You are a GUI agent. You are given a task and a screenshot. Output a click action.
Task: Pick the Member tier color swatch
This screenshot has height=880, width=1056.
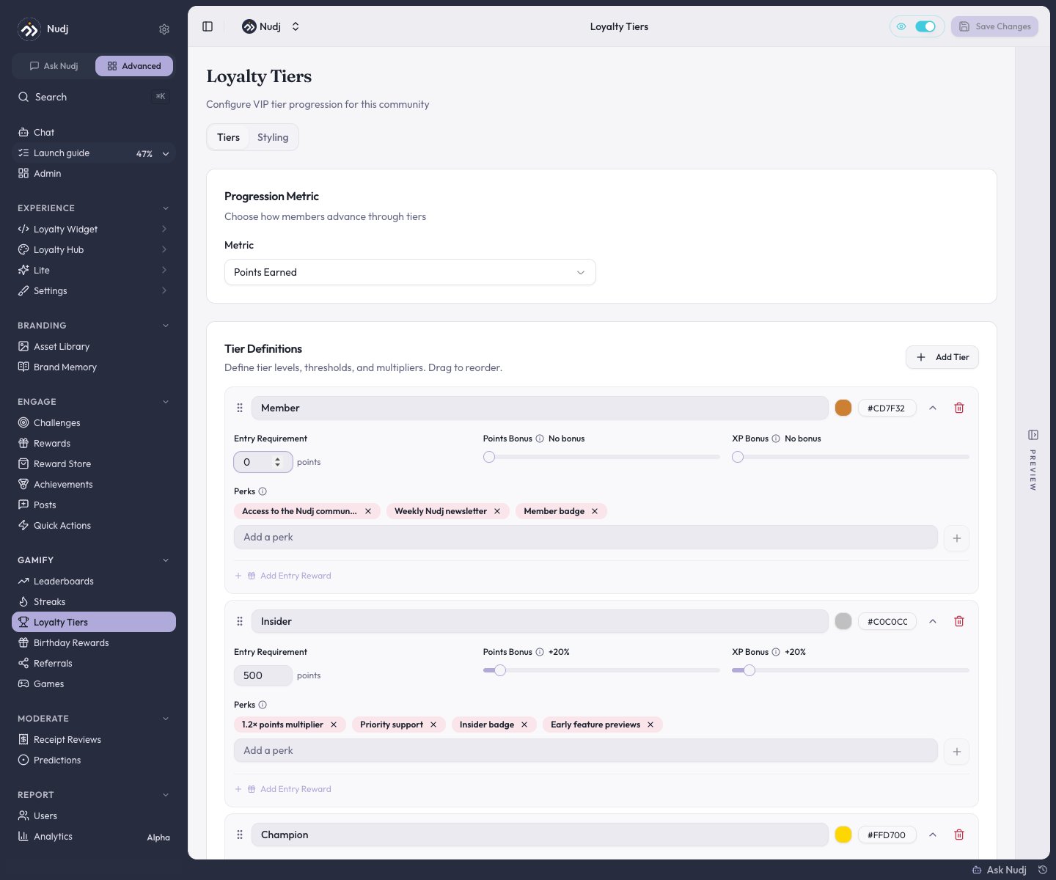click(843, 408)
